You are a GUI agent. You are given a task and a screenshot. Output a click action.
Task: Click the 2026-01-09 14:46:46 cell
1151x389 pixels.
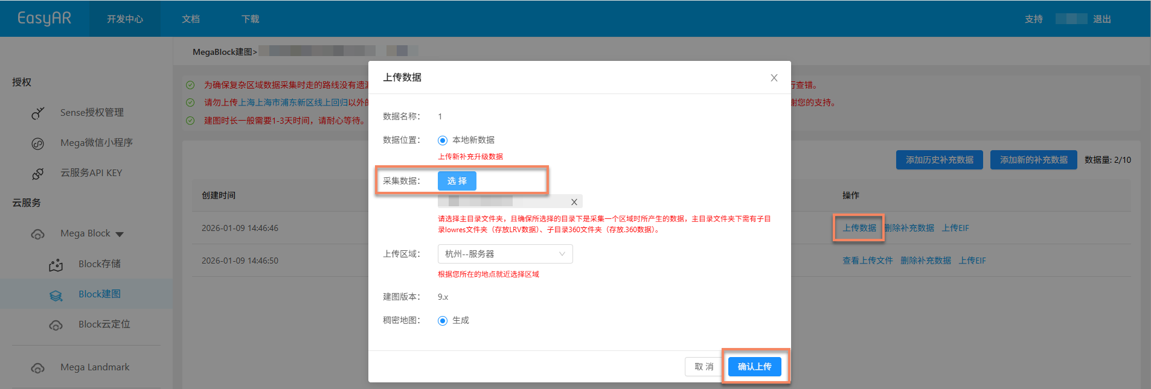pyautogui.click(x=240, y=228)
